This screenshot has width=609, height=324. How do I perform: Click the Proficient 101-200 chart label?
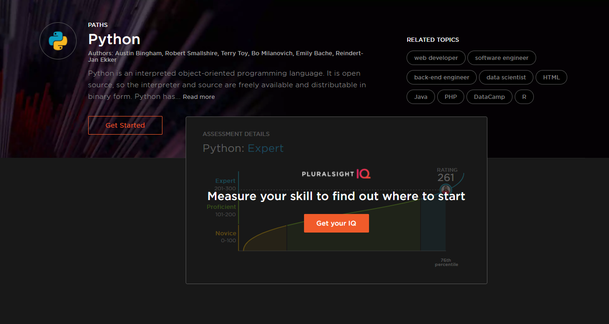(x=221, y=211)
